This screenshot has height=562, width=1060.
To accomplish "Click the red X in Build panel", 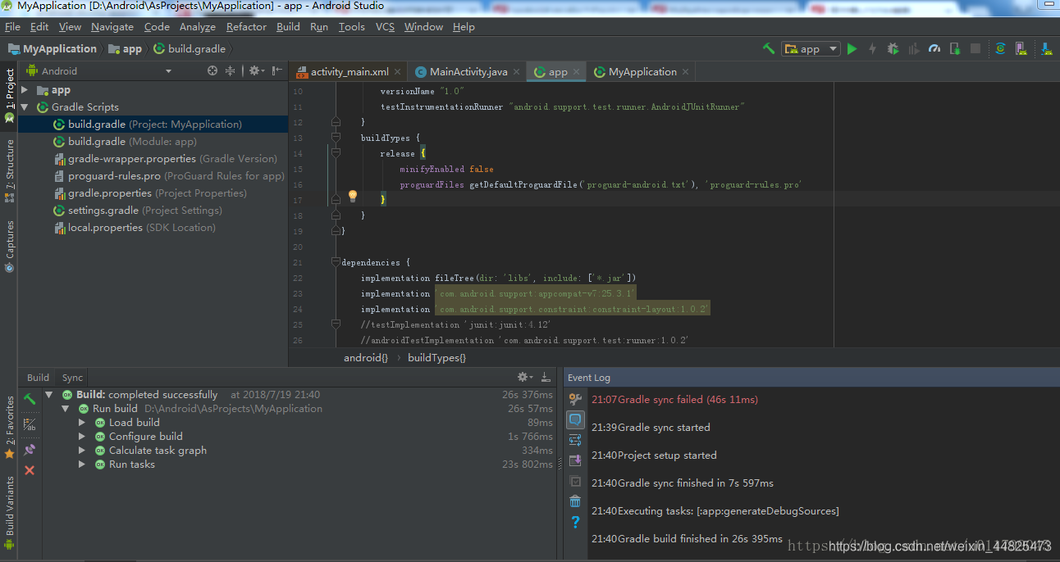I will tap(30, 470).
